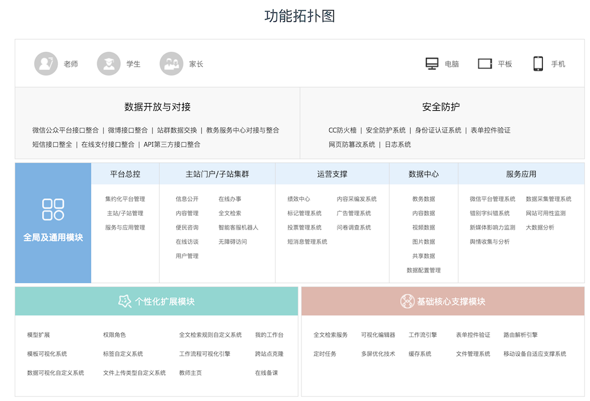This screenshot has width=590, height=401.
Task: Click 日志系统 item
Action: pyautogui.click(x=398, y=144)
